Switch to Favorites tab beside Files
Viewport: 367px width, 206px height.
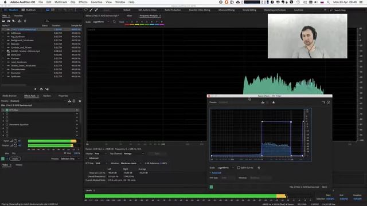click(x=18, y=15)
